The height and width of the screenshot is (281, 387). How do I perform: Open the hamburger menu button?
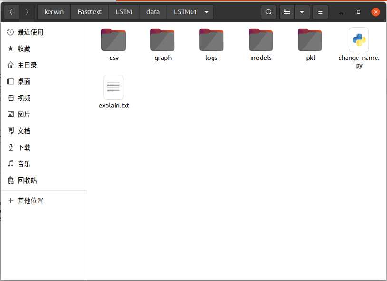click(x=320, y=12)
